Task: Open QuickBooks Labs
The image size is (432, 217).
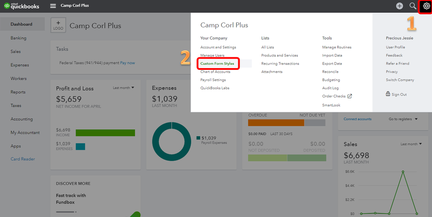Action: pyautogui.click(x=215, y=88)
